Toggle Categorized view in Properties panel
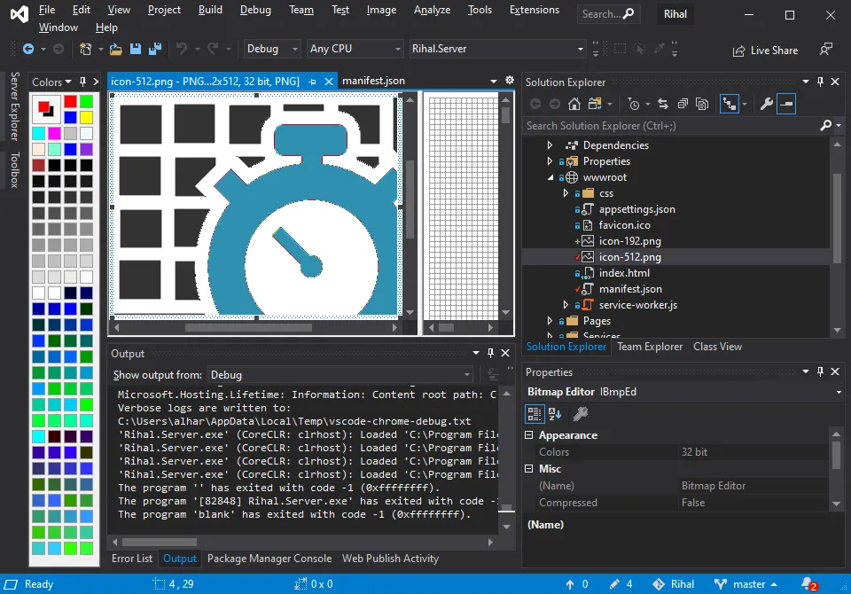This screenshot has height=594, width=851. pyautogui.click(x=535, y=413)
